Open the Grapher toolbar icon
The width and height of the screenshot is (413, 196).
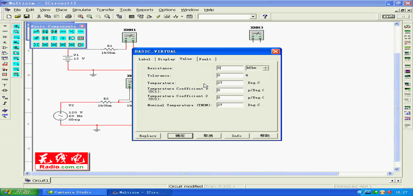[x=167, y=16]
